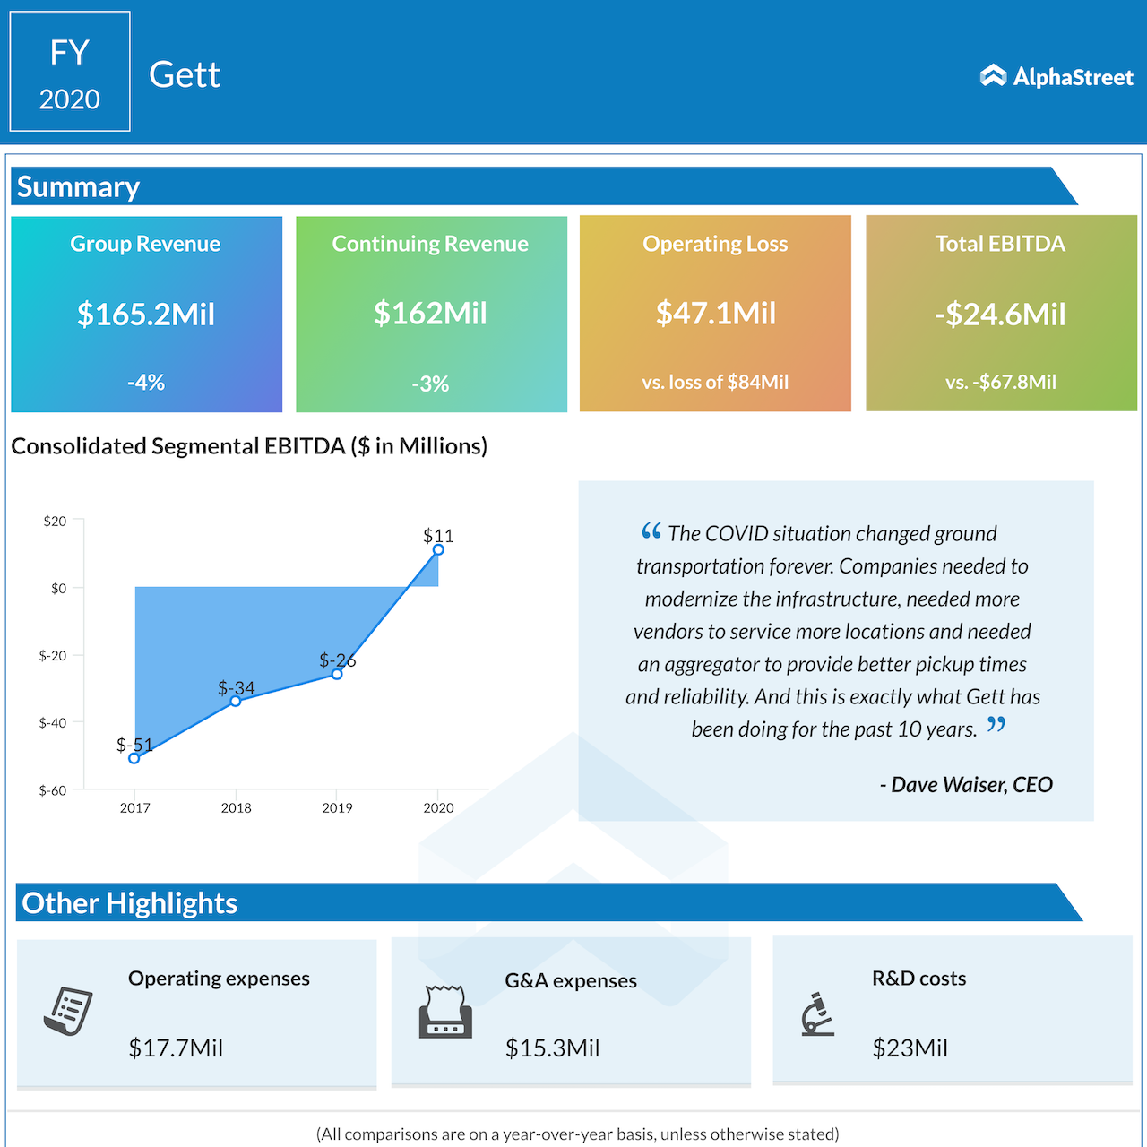Viewport: 1147px width, 1147px height.
Task: Select the Summary section heading
Action: [x=78, y=186]
